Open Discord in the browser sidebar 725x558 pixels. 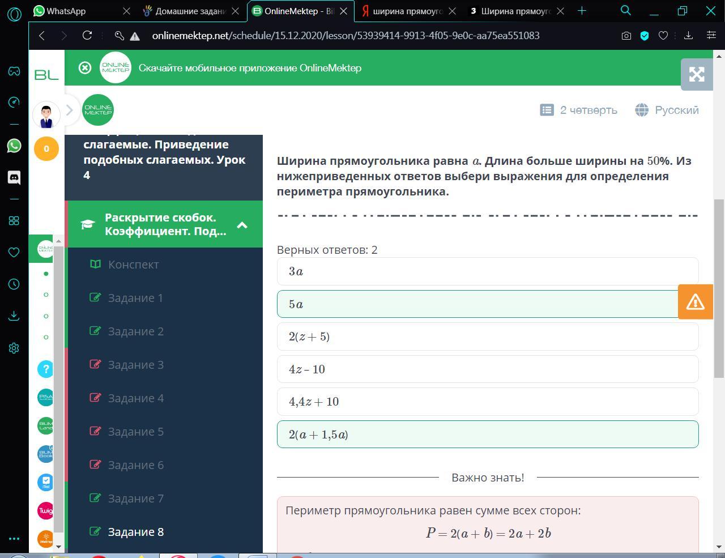coord(14,177)
